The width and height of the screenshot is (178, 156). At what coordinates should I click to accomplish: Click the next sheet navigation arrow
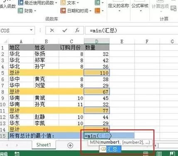pos(17,145)
